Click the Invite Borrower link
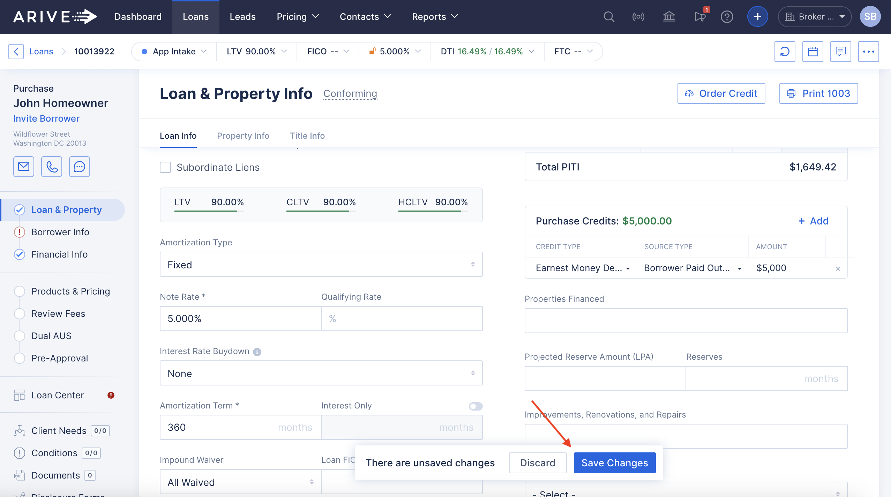 46,118
